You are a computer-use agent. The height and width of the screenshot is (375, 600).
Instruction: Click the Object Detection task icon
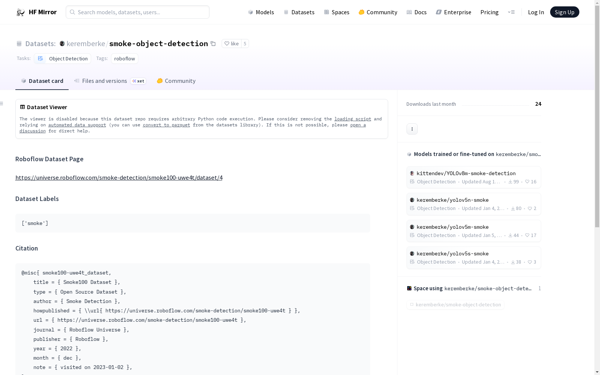click(x=40, y=58)
